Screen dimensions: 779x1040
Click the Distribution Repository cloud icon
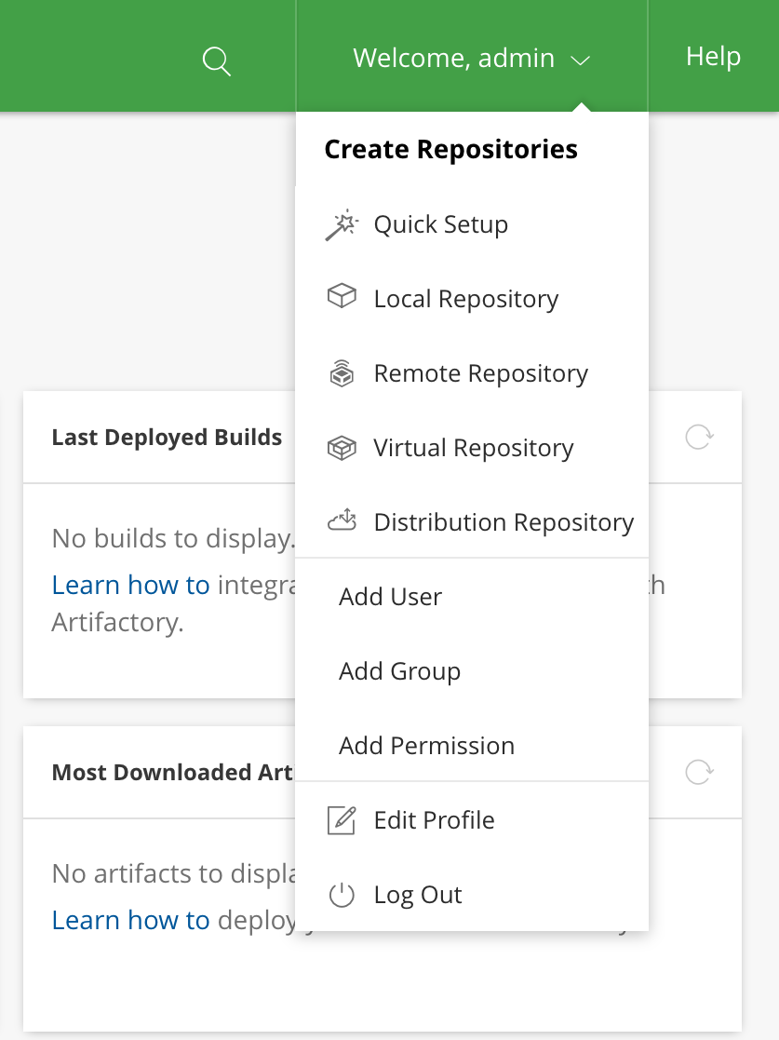tap(342, 520)
